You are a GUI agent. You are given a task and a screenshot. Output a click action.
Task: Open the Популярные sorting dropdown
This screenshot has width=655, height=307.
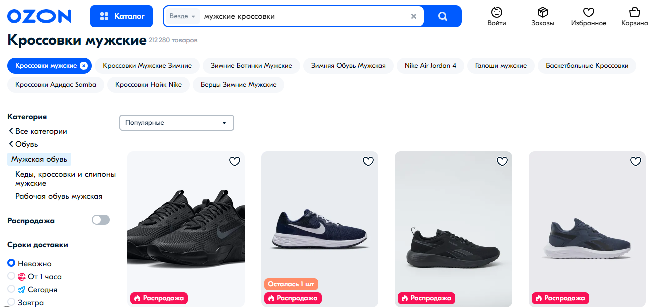(x=177, y=123)
